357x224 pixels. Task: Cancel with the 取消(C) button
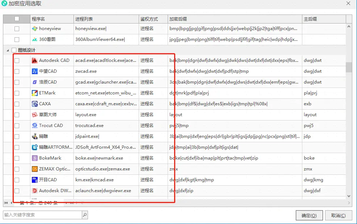point(338,215)
